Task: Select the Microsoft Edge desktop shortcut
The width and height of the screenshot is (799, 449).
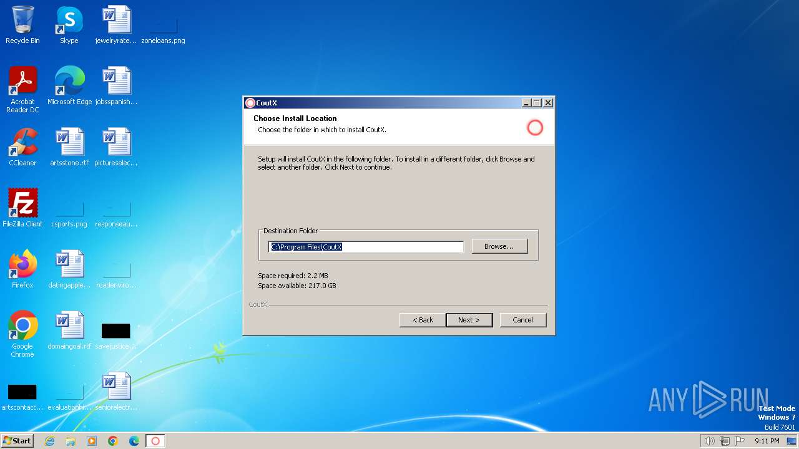Action: click(69, 86)
